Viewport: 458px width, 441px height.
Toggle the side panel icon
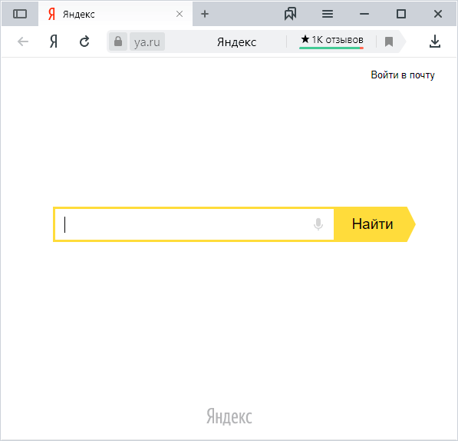(x=20, y=14)
